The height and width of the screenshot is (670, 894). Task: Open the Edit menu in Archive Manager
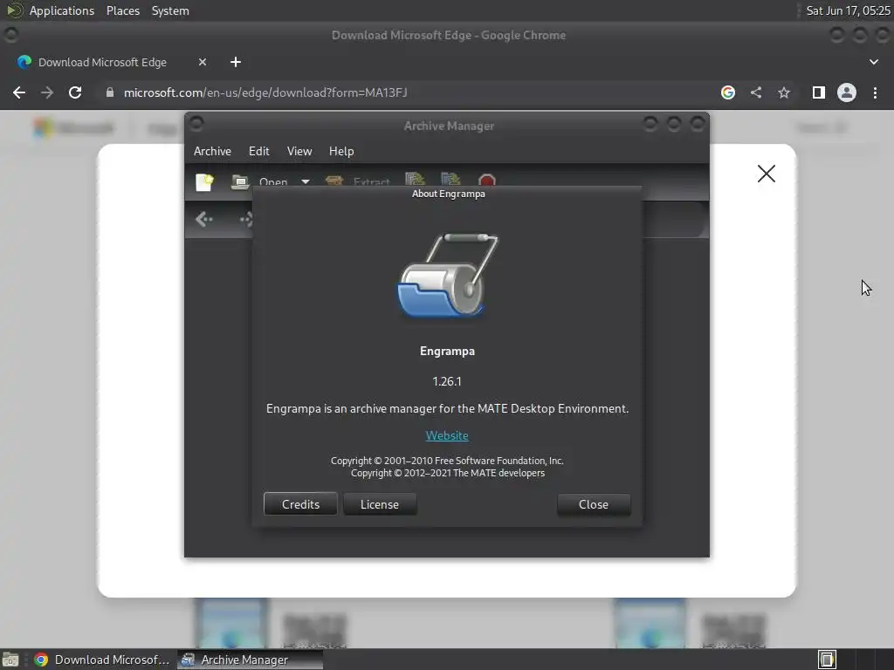[258, 151]
